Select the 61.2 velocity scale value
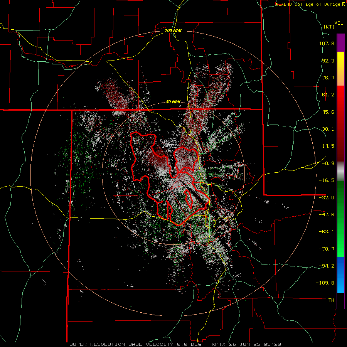The height and width of the screenshot is (347, 347). 328,95
